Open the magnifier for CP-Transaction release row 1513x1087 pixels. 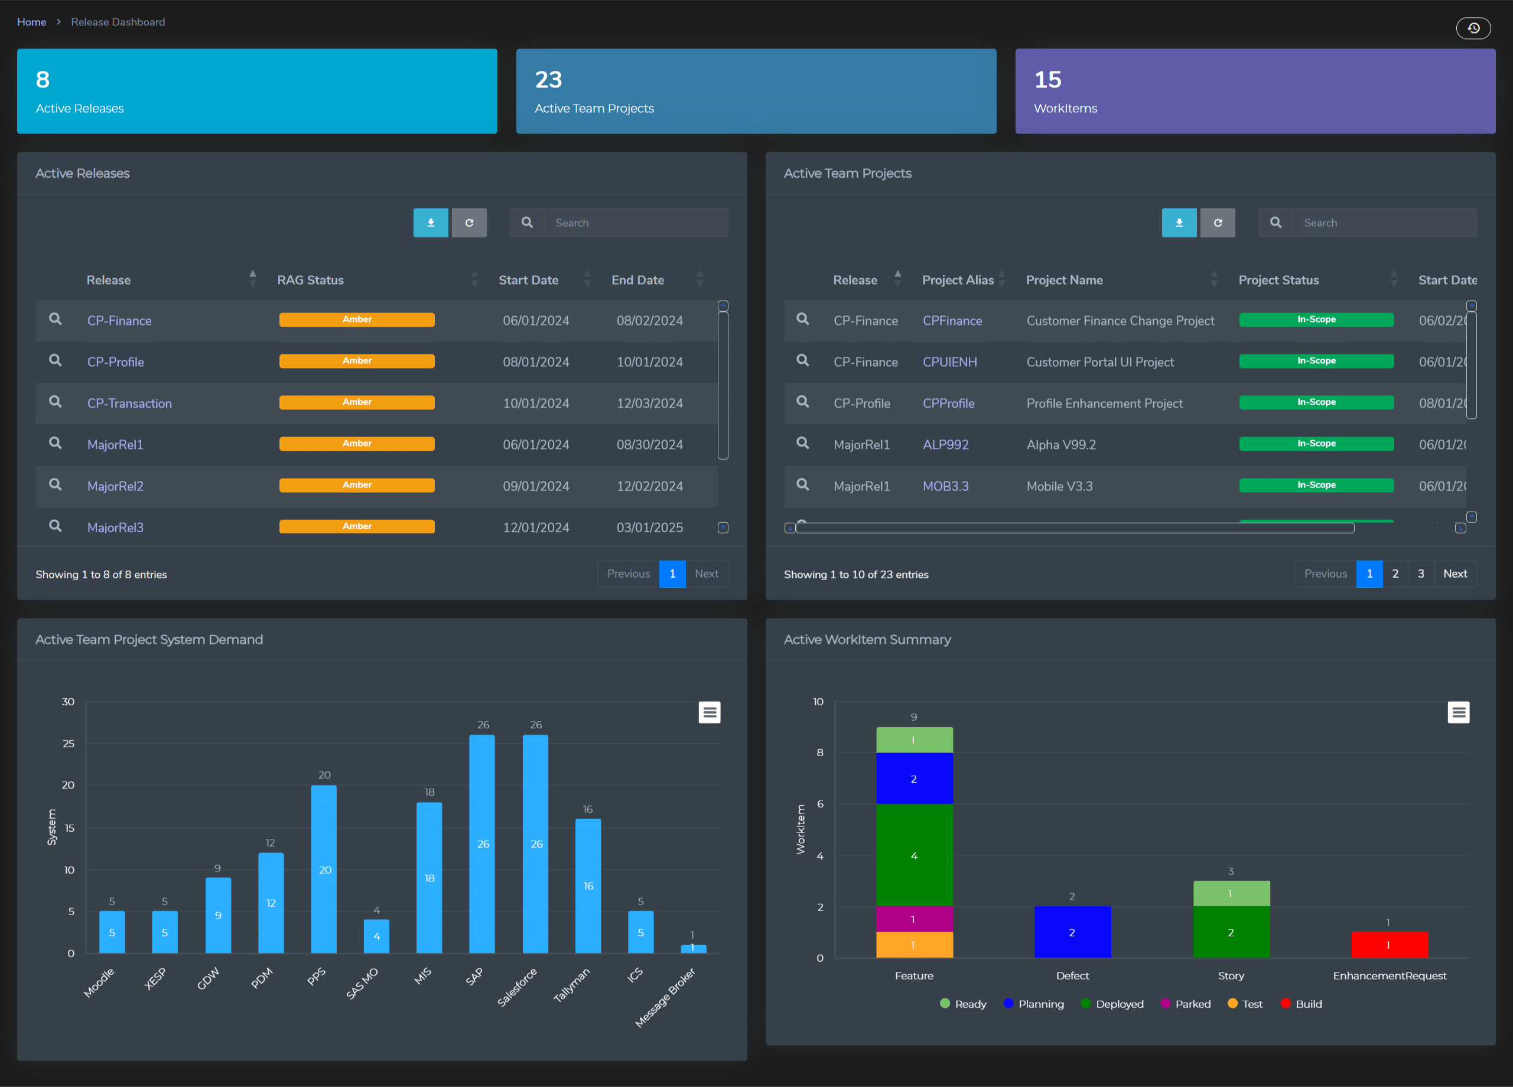click(56, 402)
